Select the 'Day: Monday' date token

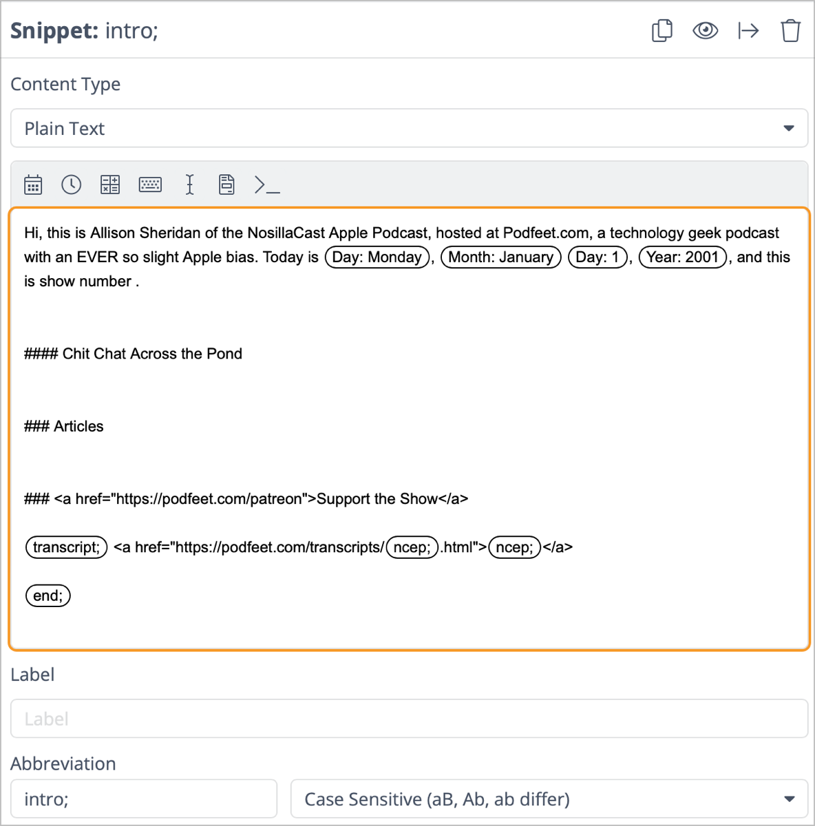[x=377, y=257]
